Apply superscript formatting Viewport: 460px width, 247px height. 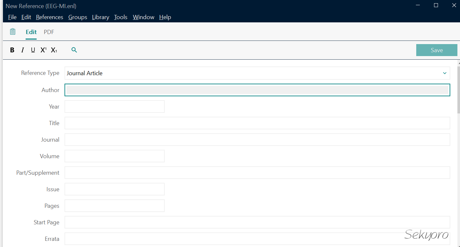tap(43, 50)
